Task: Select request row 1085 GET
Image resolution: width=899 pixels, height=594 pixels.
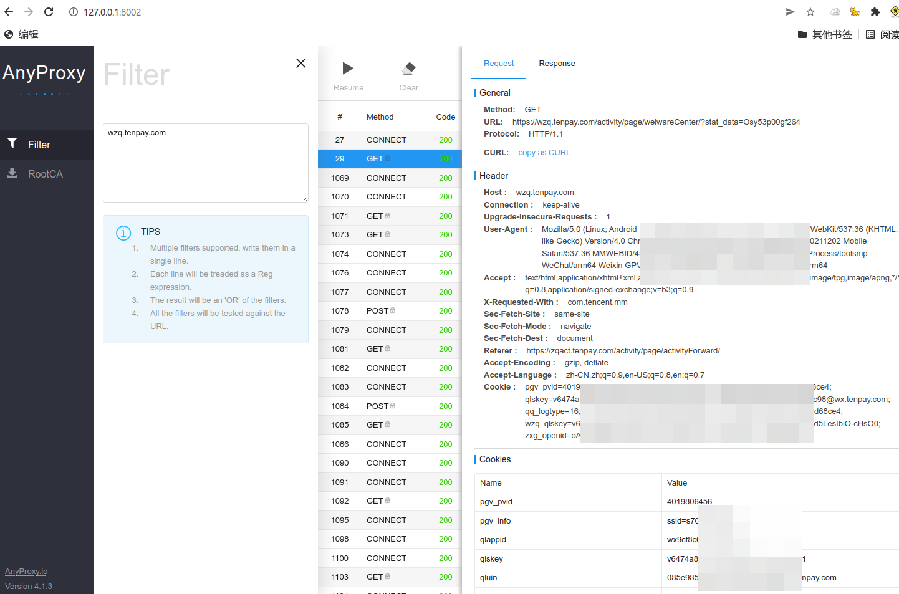Action: coord(390,425)
